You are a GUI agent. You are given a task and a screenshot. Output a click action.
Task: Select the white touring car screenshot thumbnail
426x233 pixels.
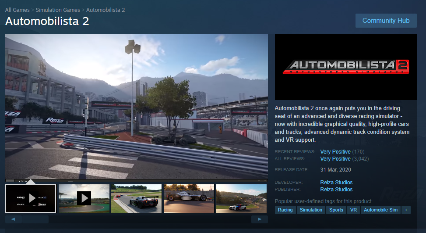[x=241, y=198]
